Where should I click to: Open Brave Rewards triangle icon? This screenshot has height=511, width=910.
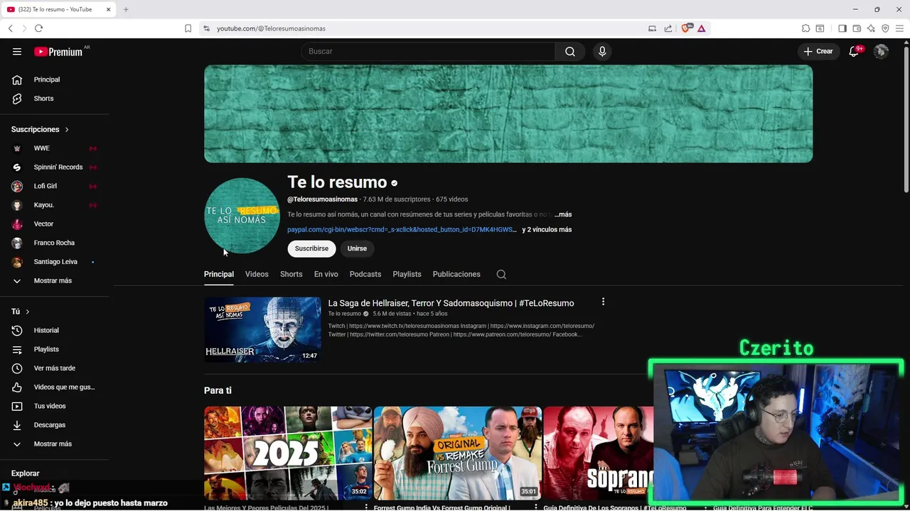tap(701, 28)
